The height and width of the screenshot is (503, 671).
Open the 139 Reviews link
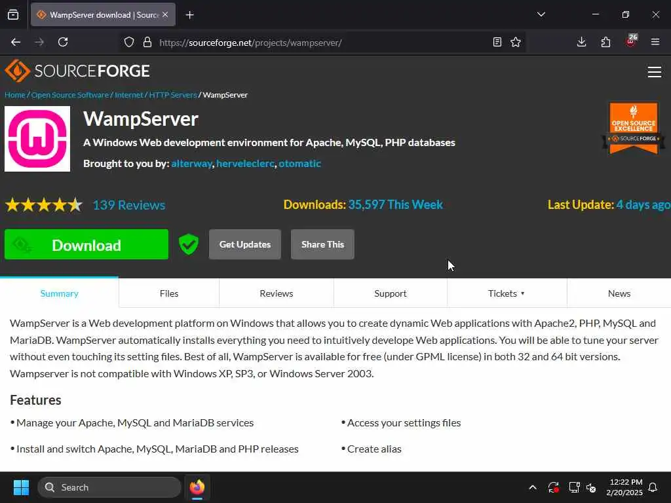[129, 205]
